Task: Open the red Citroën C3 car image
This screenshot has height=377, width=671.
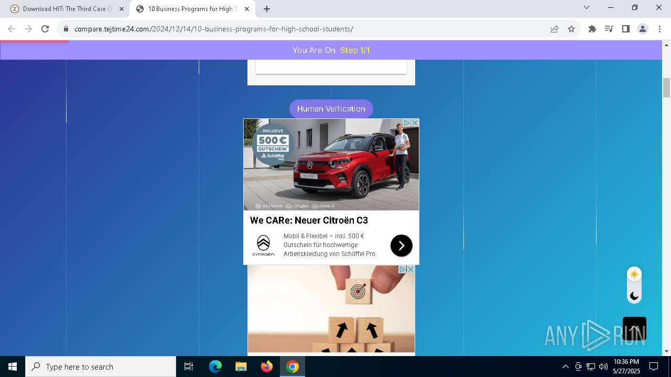Action: (x=331, y=164)
